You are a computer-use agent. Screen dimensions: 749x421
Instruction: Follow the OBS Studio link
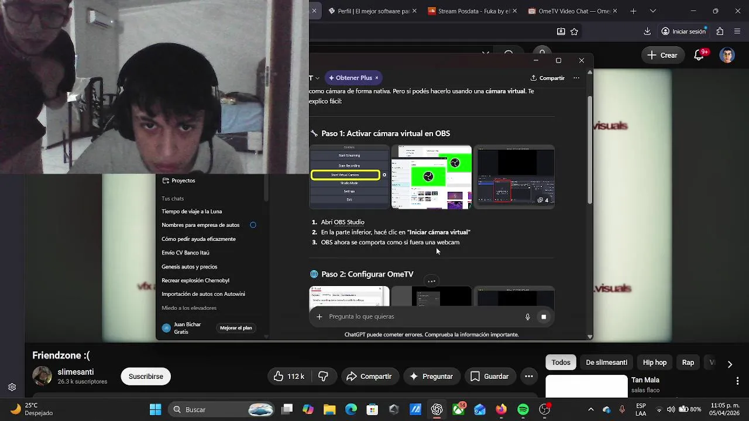(349, 222)
